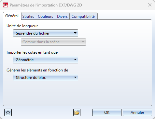This screenshot has height=119, width=155.
Task: Click the Importer les cotes en tant que label
Action: coord(32,52)
